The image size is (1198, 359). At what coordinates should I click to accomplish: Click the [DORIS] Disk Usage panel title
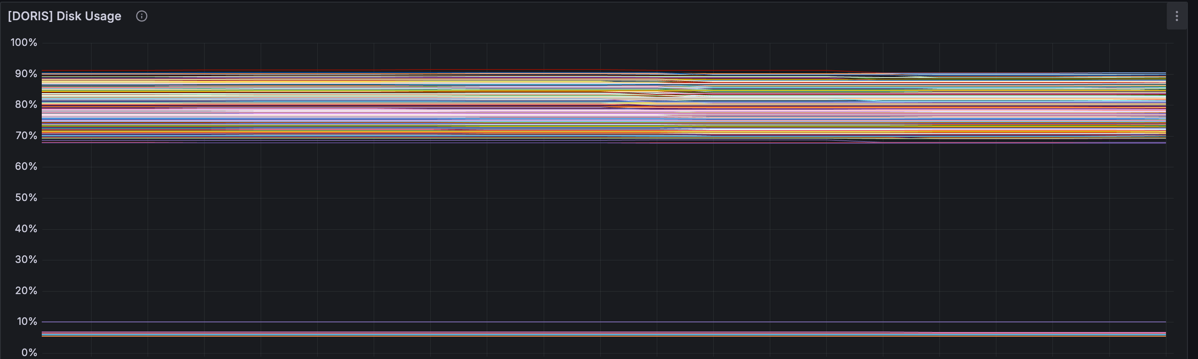pos(65,16)
